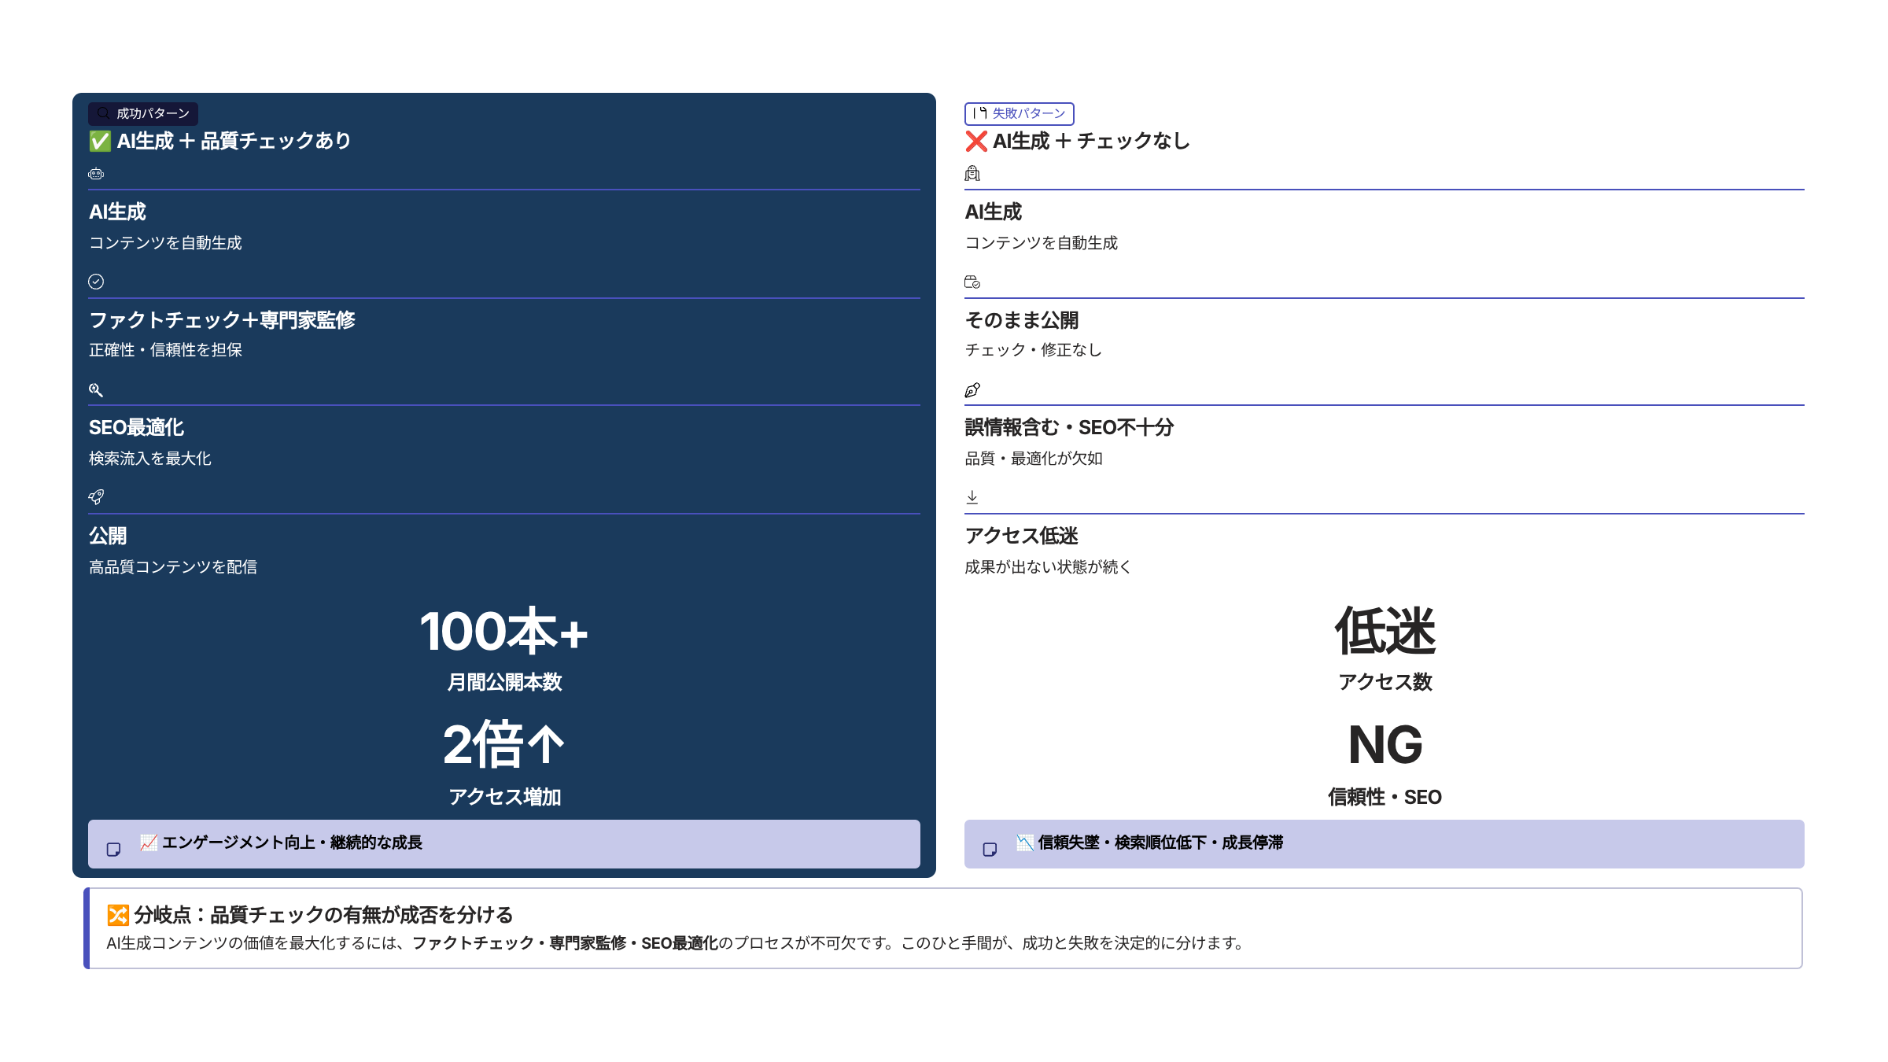Click the shuffle icon beside 分岐点 heading
Viewport: 1888px width, 1062px height.
[117, 915]
